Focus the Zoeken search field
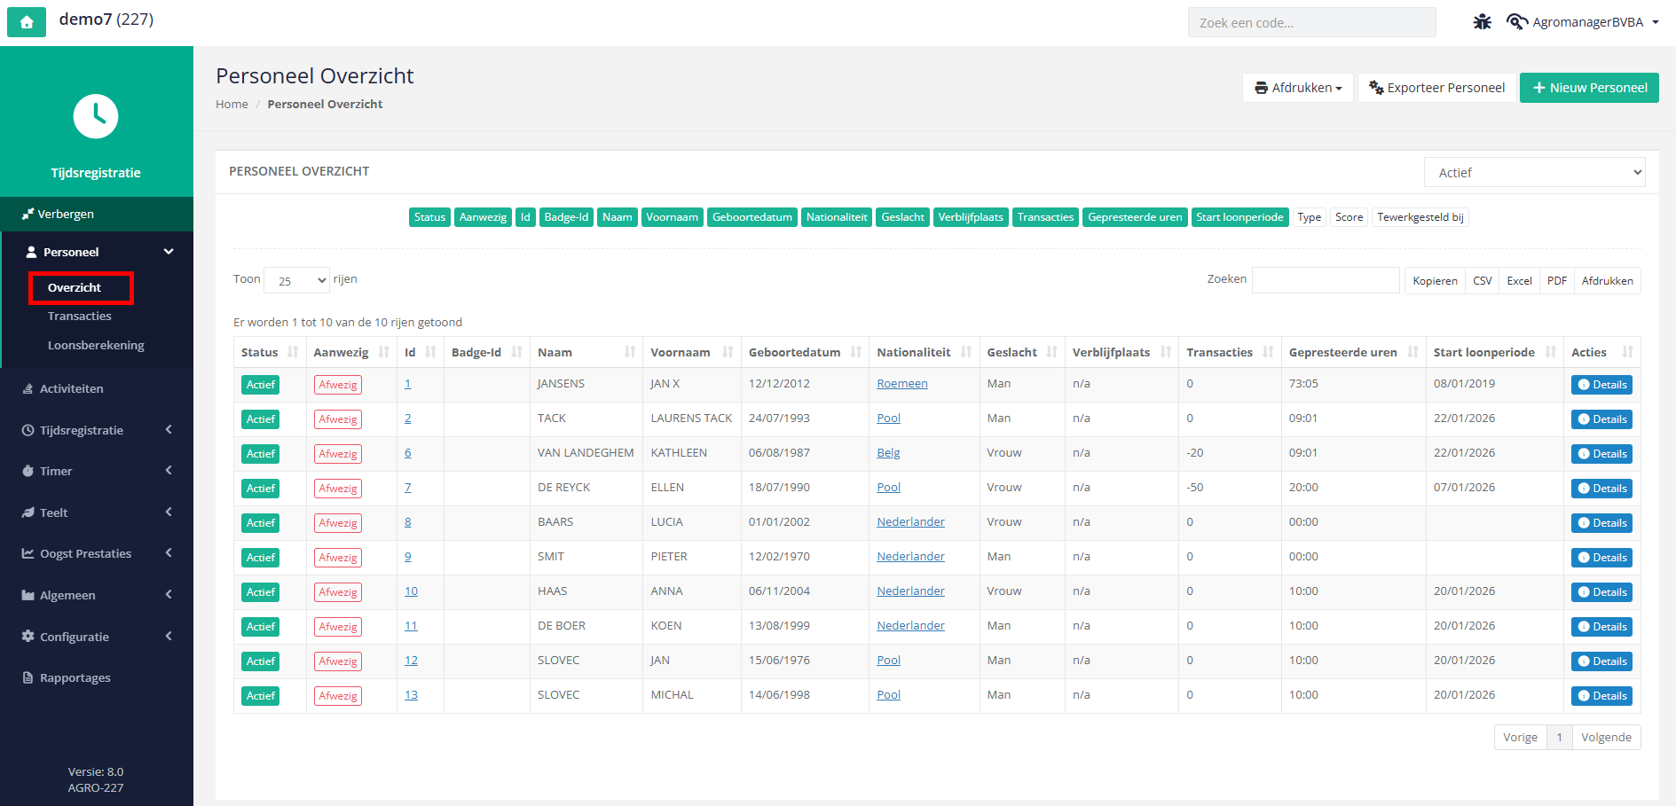 [1326, 280]
